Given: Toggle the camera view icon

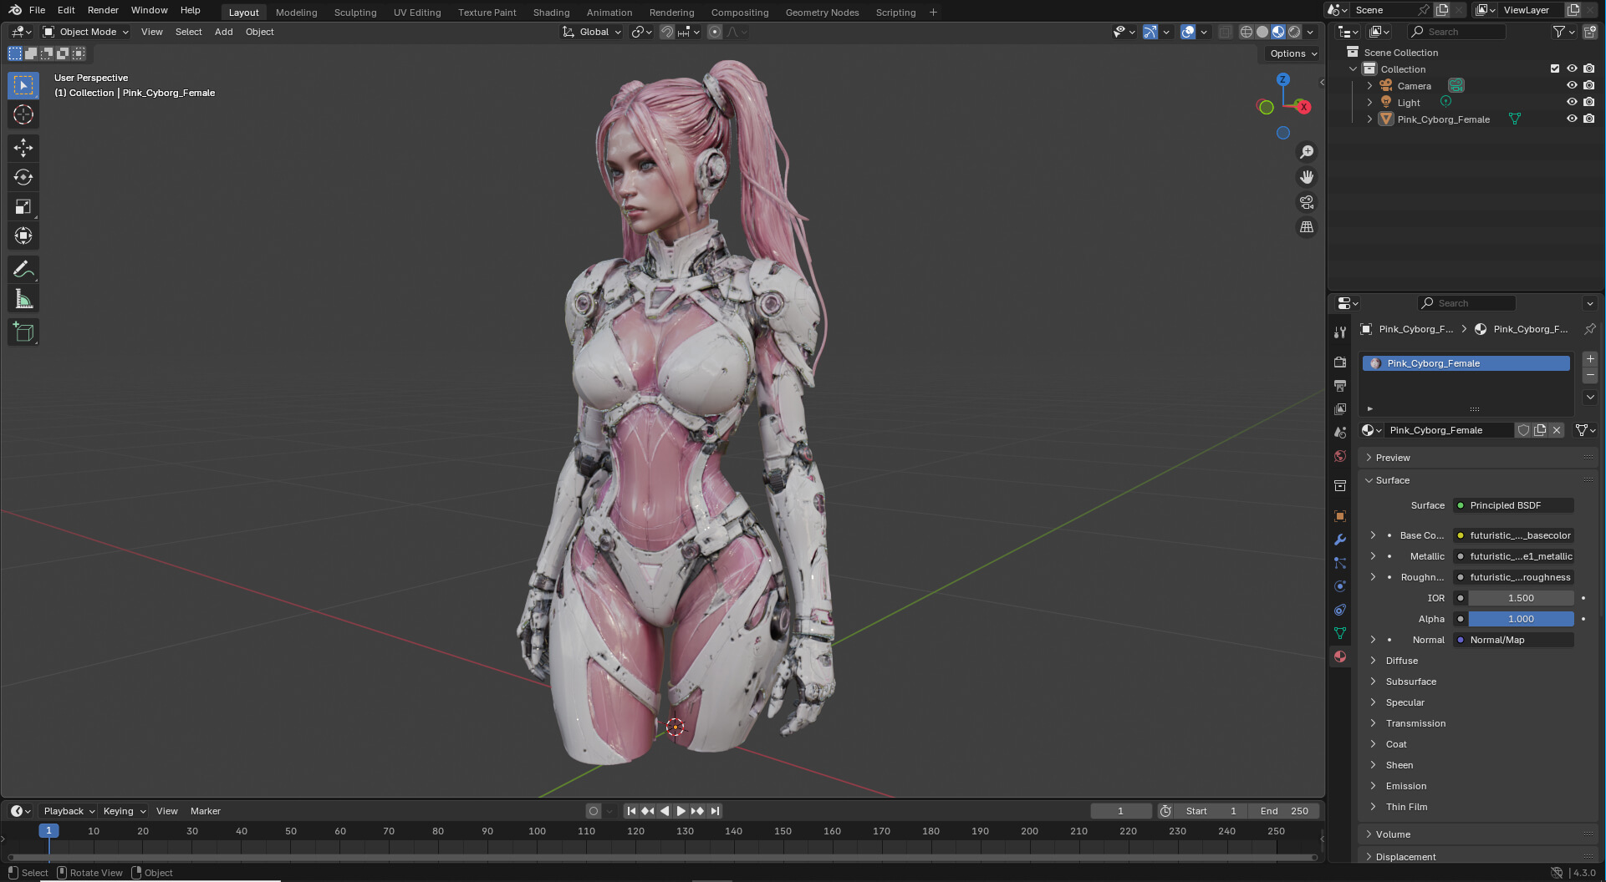Looking at the screenshot, I should click(1306, 202).
